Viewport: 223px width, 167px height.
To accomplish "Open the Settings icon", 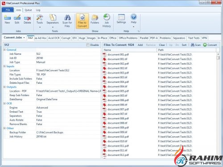I will click(121, 17).
